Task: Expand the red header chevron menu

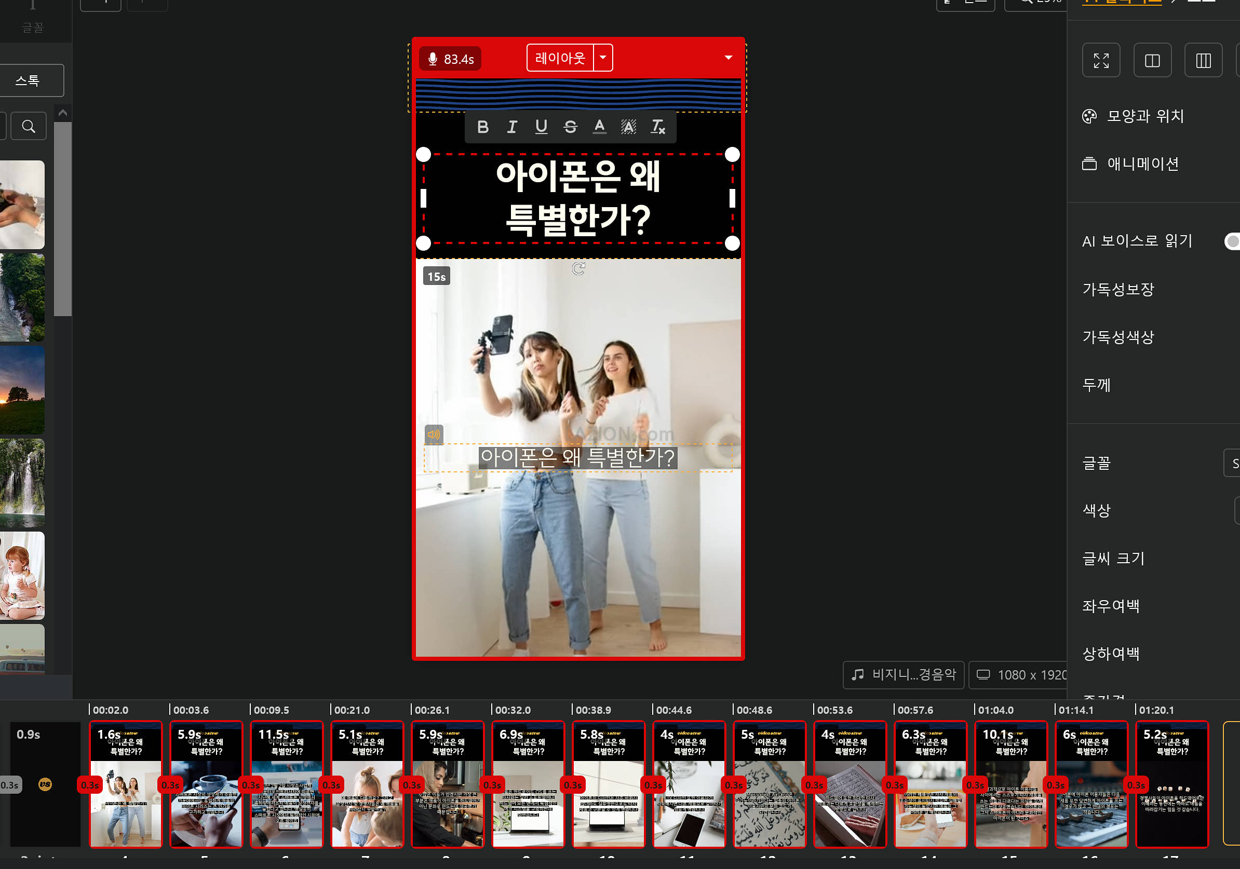Action: tap(728, 58)
